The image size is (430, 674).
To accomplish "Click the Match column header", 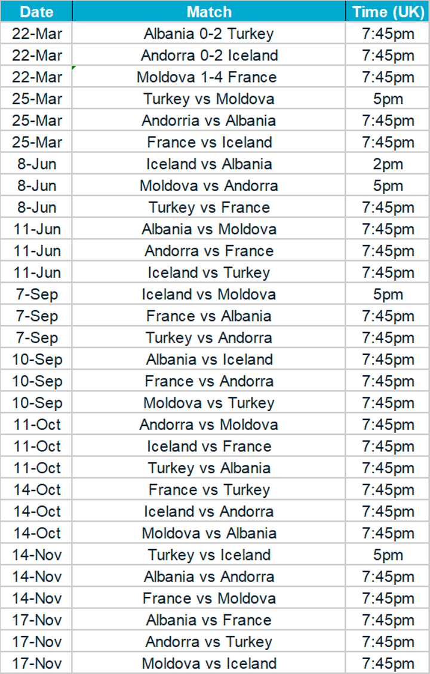I will (x=208, y=11).
